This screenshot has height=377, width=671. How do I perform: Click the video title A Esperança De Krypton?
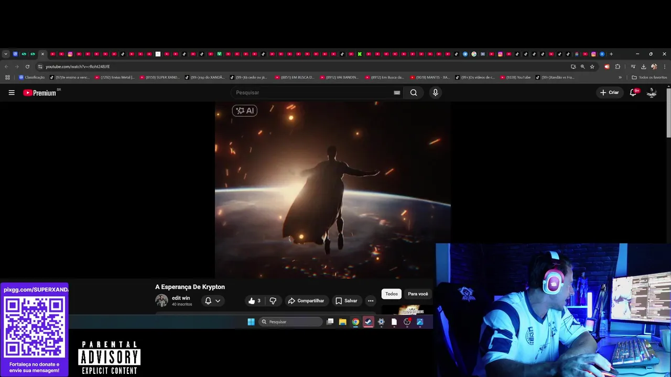tap(190, 287)
